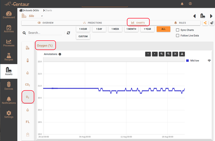Select the 1 WEEK time range

115,29
